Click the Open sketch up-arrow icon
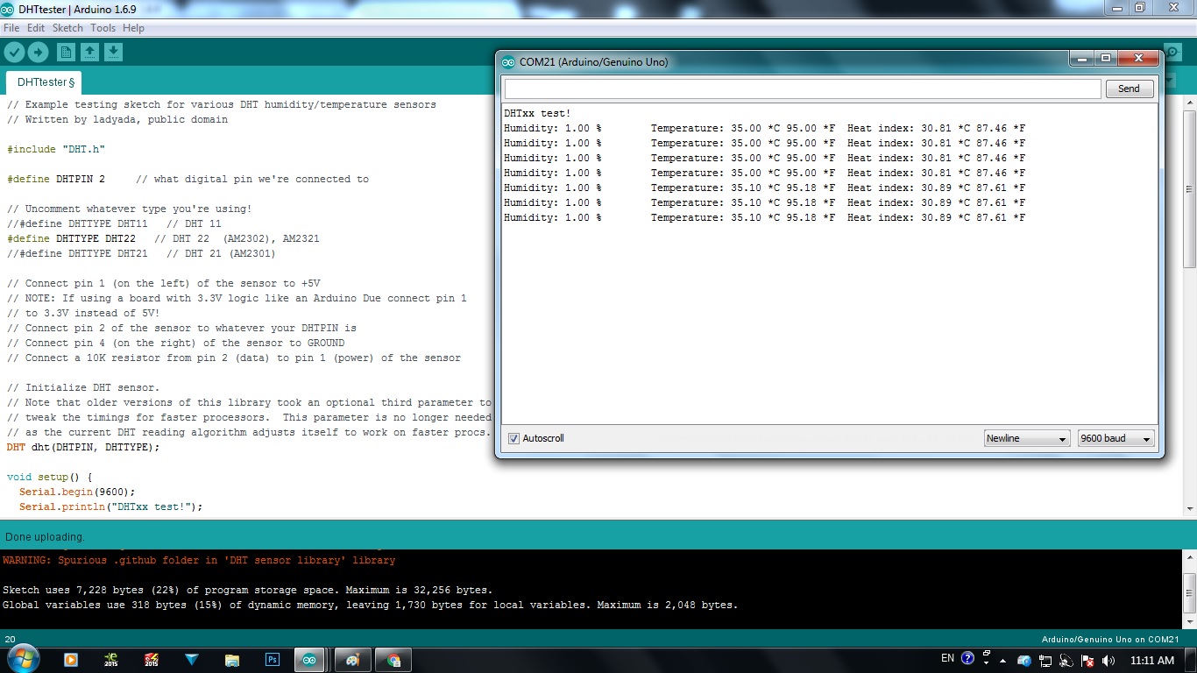 [89, 53]
